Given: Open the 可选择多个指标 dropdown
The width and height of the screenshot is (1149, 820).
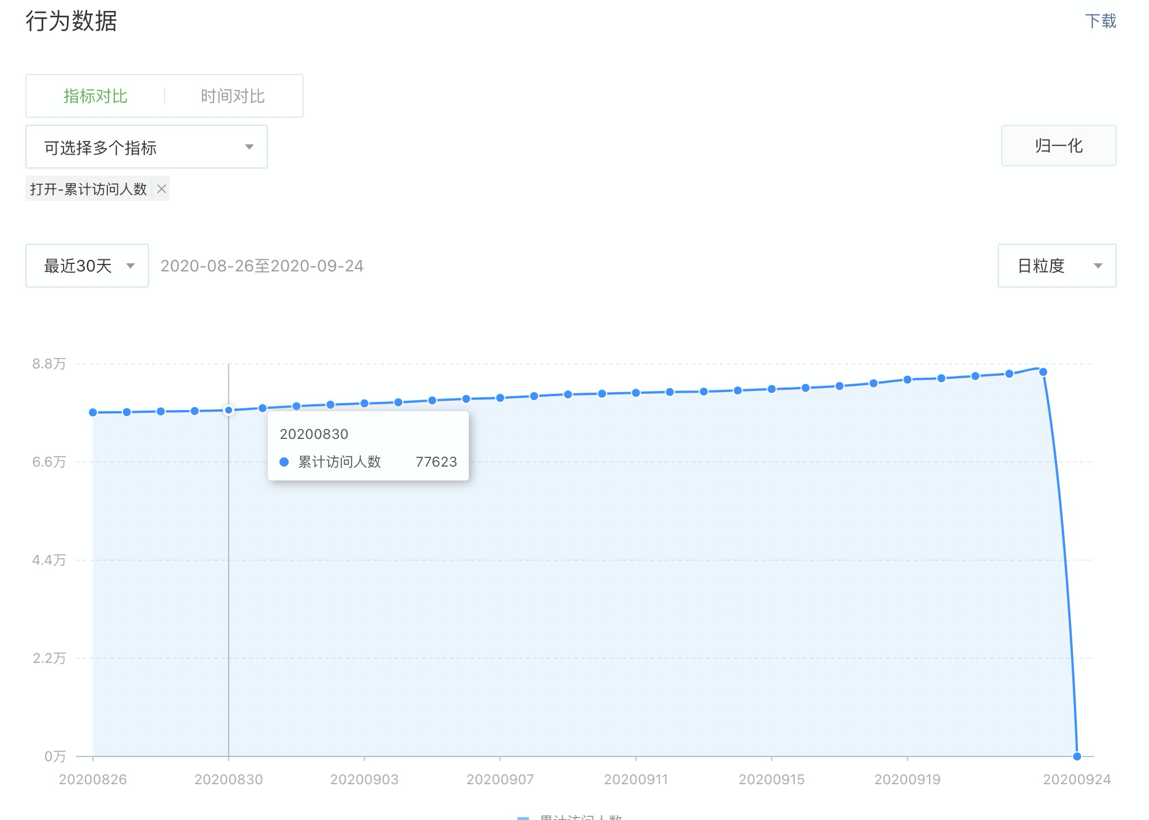Looking at the screenshot, I should tap(146, 147).
